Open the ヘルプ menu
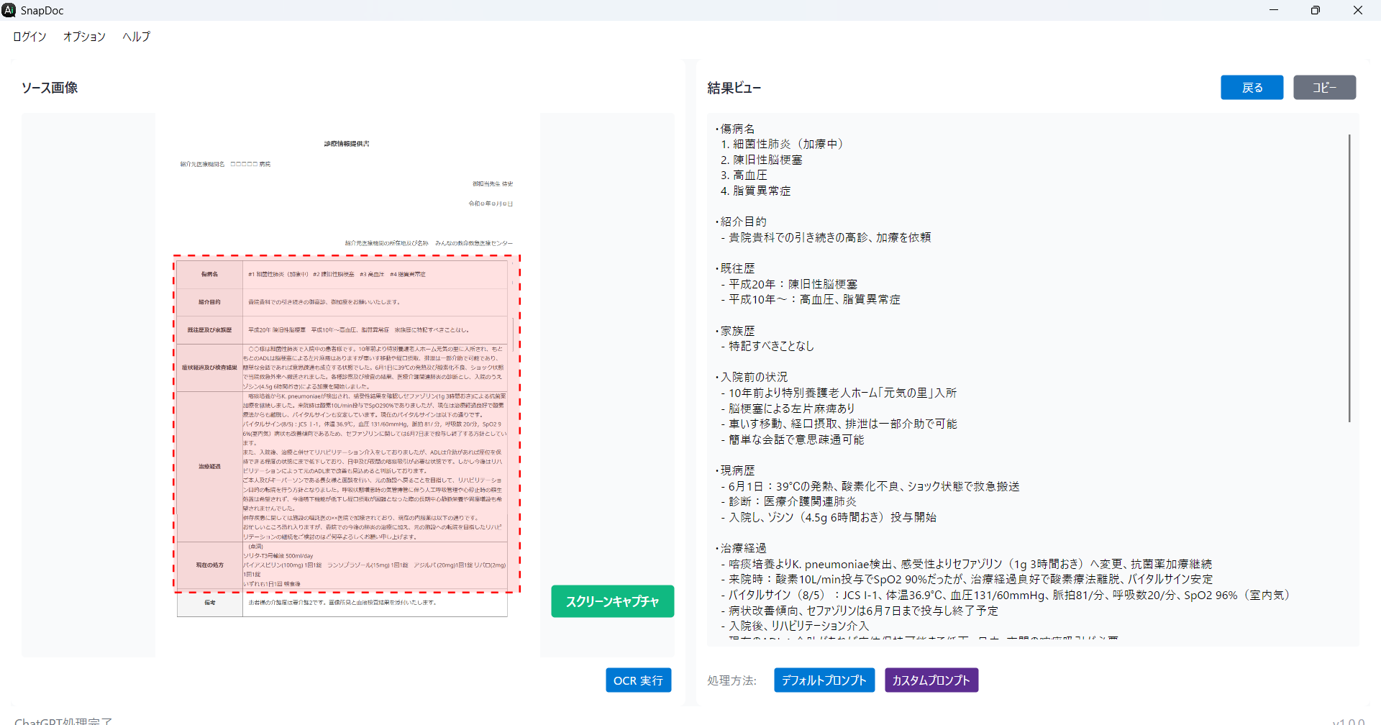 pos(136,37)
